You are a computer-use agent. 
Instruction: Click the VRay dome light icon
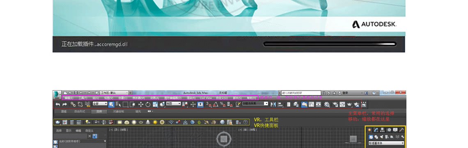(127, 122)
